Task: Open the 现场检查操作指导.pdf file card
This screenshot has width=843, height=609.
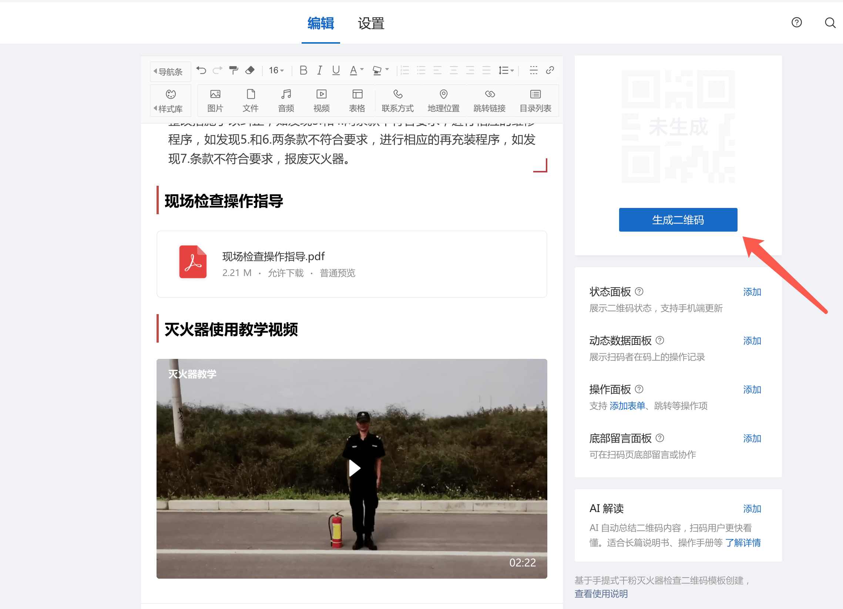Action: (352, 264)
